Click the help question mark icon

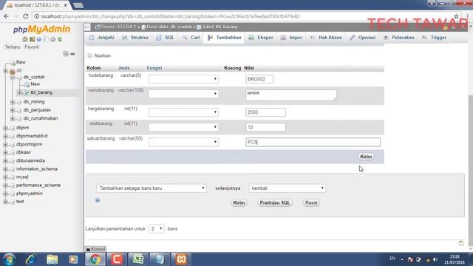[98, 200]
